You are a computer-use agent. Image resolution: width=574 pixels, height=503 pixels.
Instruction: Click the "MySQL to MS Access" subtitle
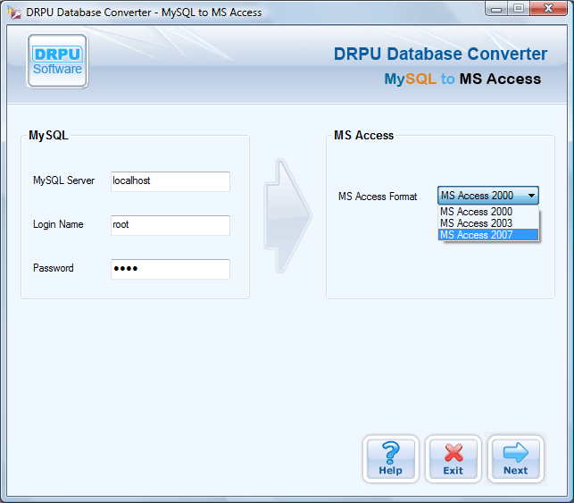tap(462, 79)
